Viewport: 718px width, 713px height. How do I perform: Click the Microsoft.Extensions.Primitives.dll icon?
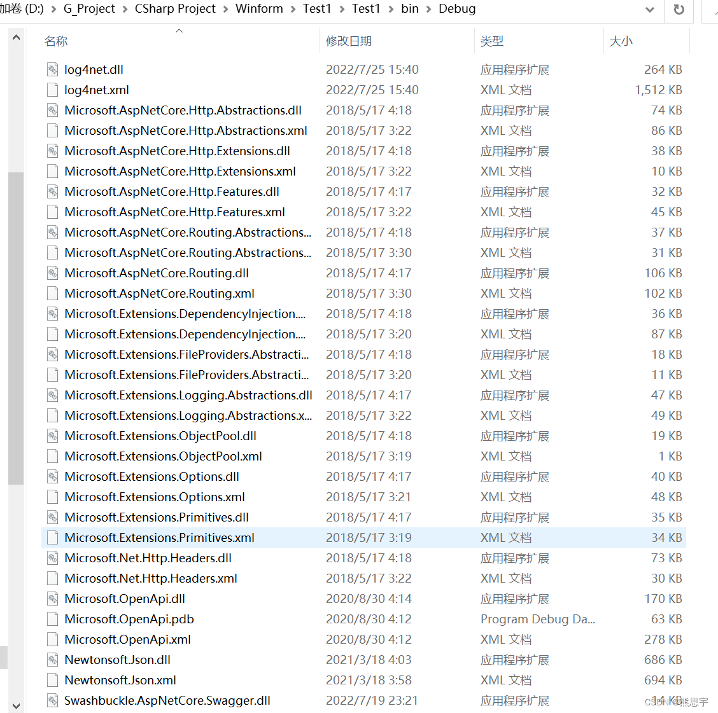53,518
